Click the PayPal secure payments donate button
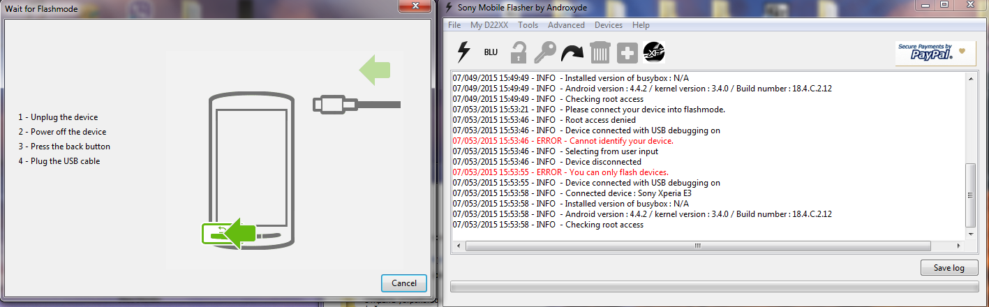The height and width of the screenshot is (307, 989). (935, 53)
